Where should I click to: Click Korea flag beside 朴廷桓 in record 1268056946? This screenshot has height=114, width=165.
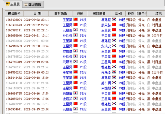click(76, 35)
